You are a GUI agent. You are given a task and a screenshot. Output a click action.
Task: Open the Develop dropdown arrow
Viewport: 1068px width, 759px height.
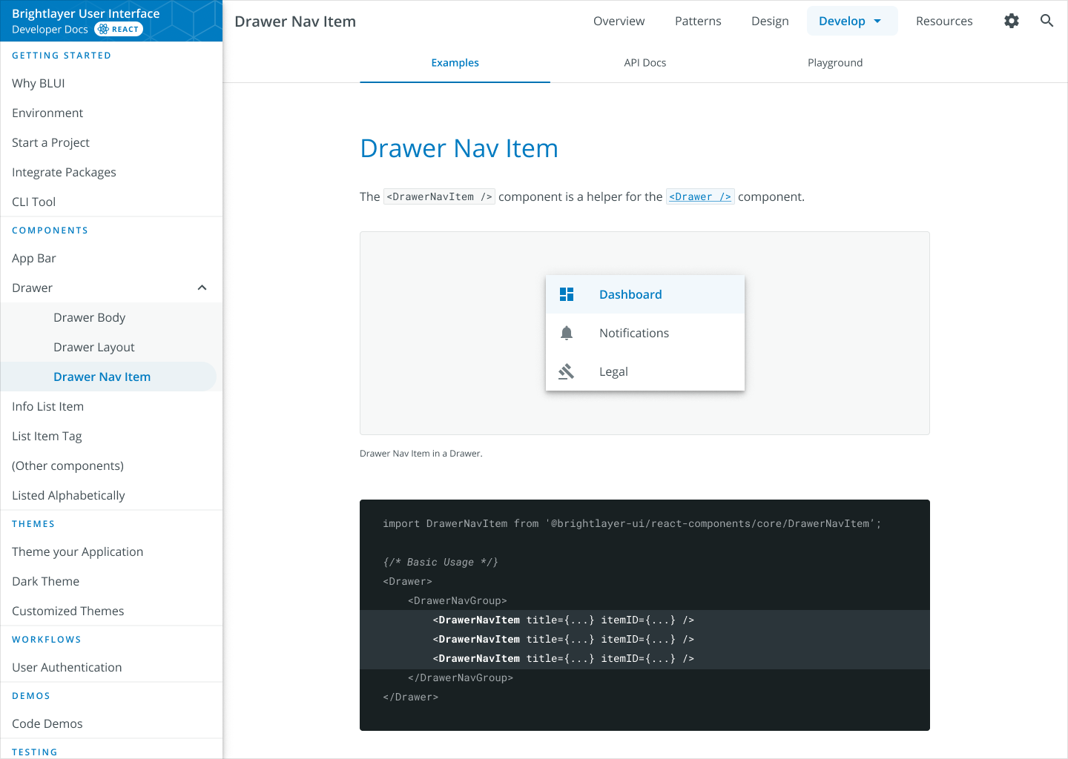(x=877, y=21)
